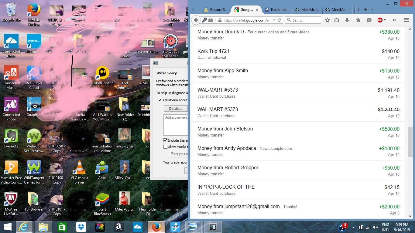The image size is (415, 233).
Task: Open the Adblock Plus dropdown menu
Action: [x=382, y=20]
